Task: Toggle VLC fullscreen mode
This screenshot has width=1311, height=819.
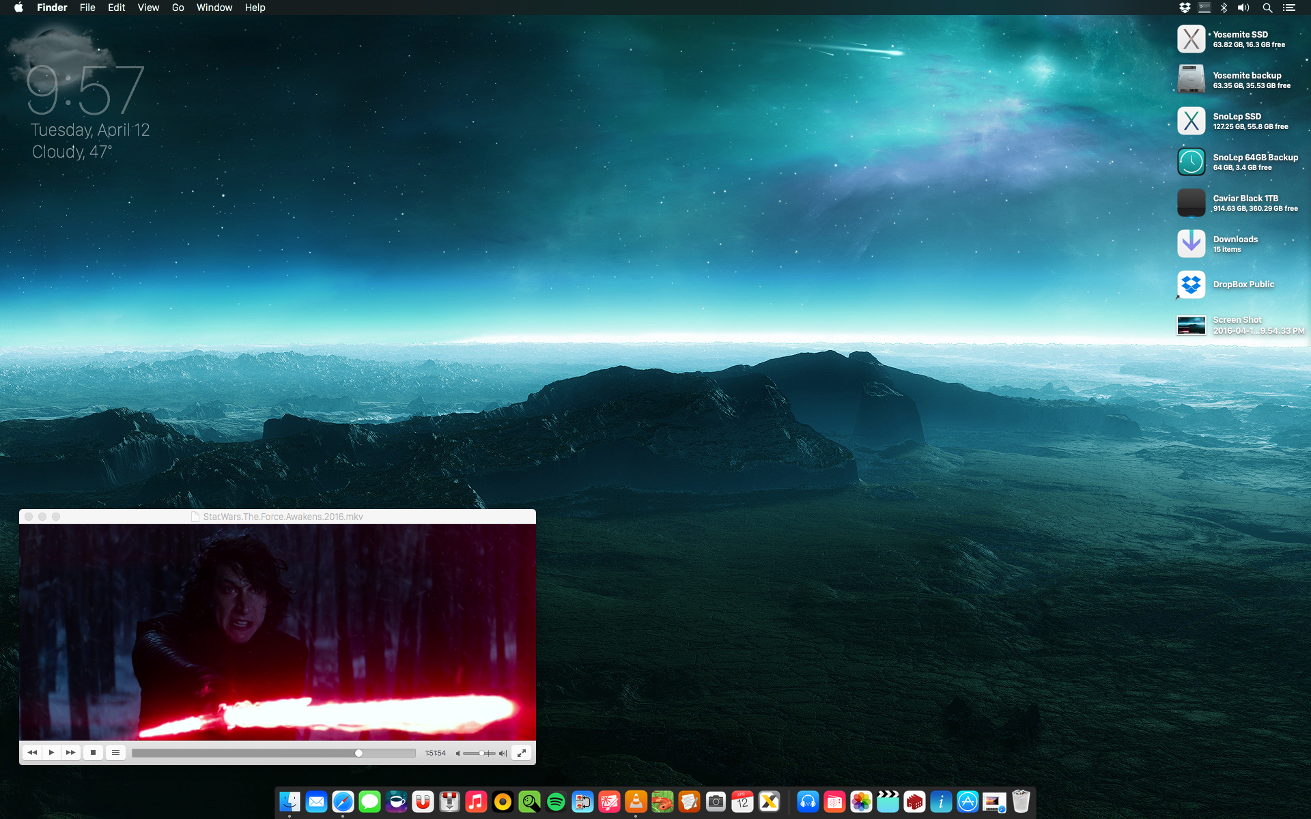Action: click(x=522, y=753)
